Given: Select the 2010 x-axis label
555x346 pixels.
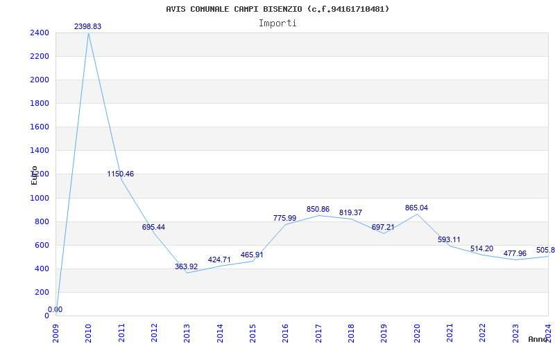Looking at the screenshot, I should pyautogui.click(x=88, y=334).
